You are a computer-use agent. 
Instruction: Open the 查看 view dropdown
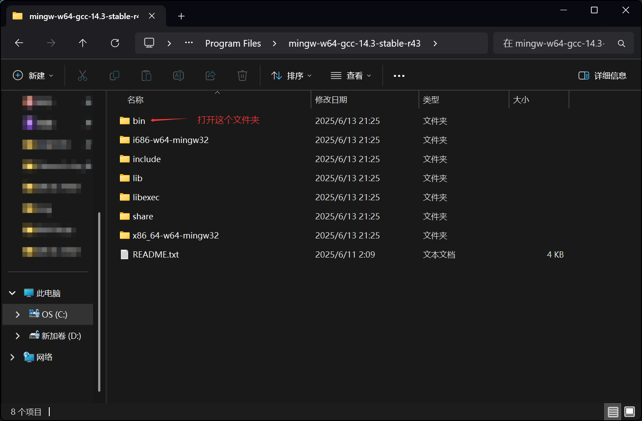351,75
